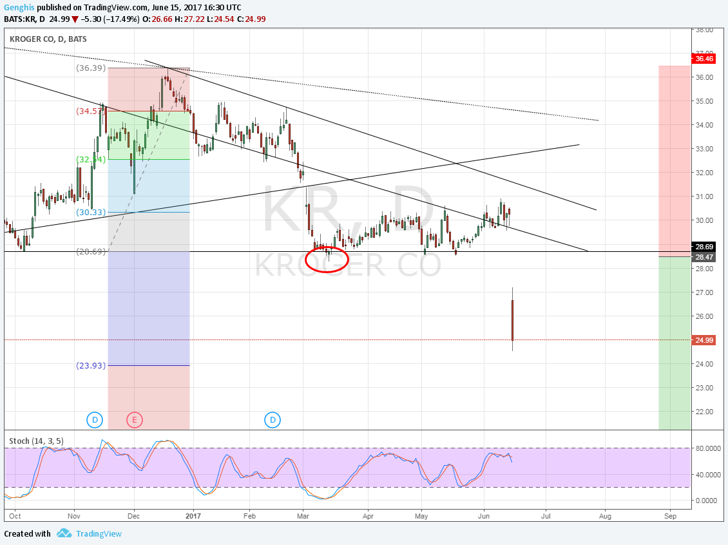Click the 22.00 price axis value

tap(704, 412)
